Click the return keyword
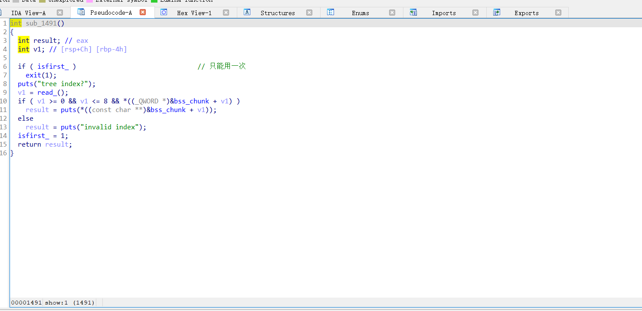The image size is (642, 311). coord(29,144)
